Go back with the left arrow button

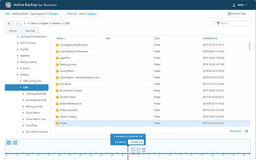coord(9,23)
